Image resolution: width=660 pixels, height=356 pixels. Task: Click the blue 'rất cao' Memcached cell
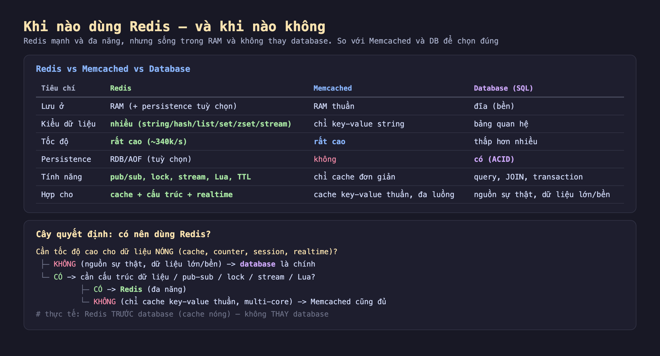tap(329, 142)
